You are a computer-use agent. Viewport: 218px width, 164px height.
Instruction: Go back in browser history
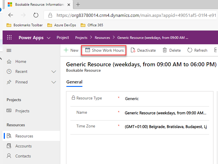(x=11, y=15)
